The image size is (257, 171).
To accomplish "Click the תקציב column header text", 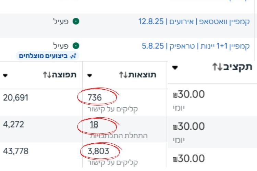I will pyautogui.click(x=238, y=67).
